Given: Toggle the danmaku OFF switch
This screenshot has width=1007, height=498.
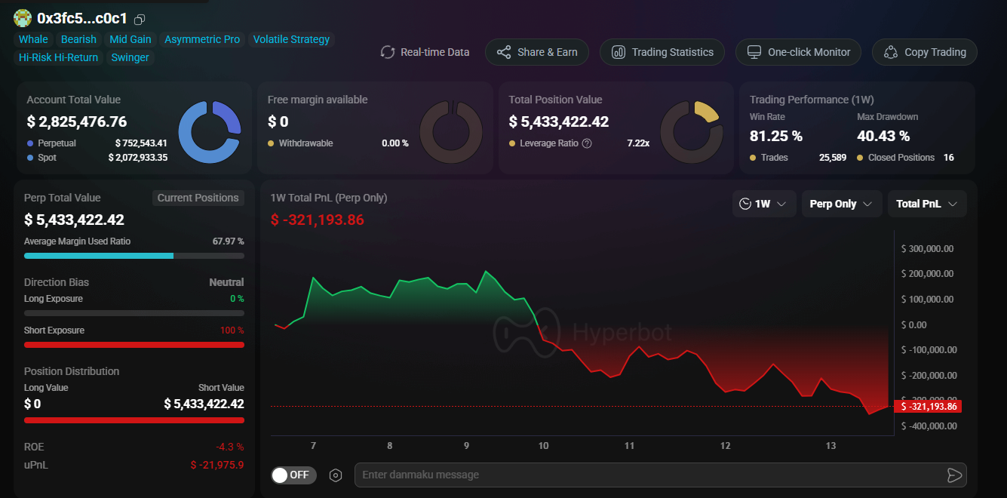Looking at the screenshot, I should tap(293, 475).
